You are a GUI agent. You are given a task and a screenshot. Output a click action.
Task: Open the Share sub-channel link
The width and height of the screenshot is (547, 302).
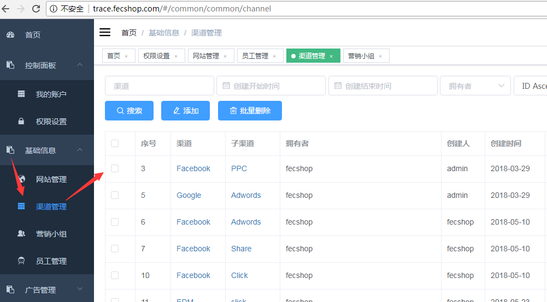click(242, 249)
